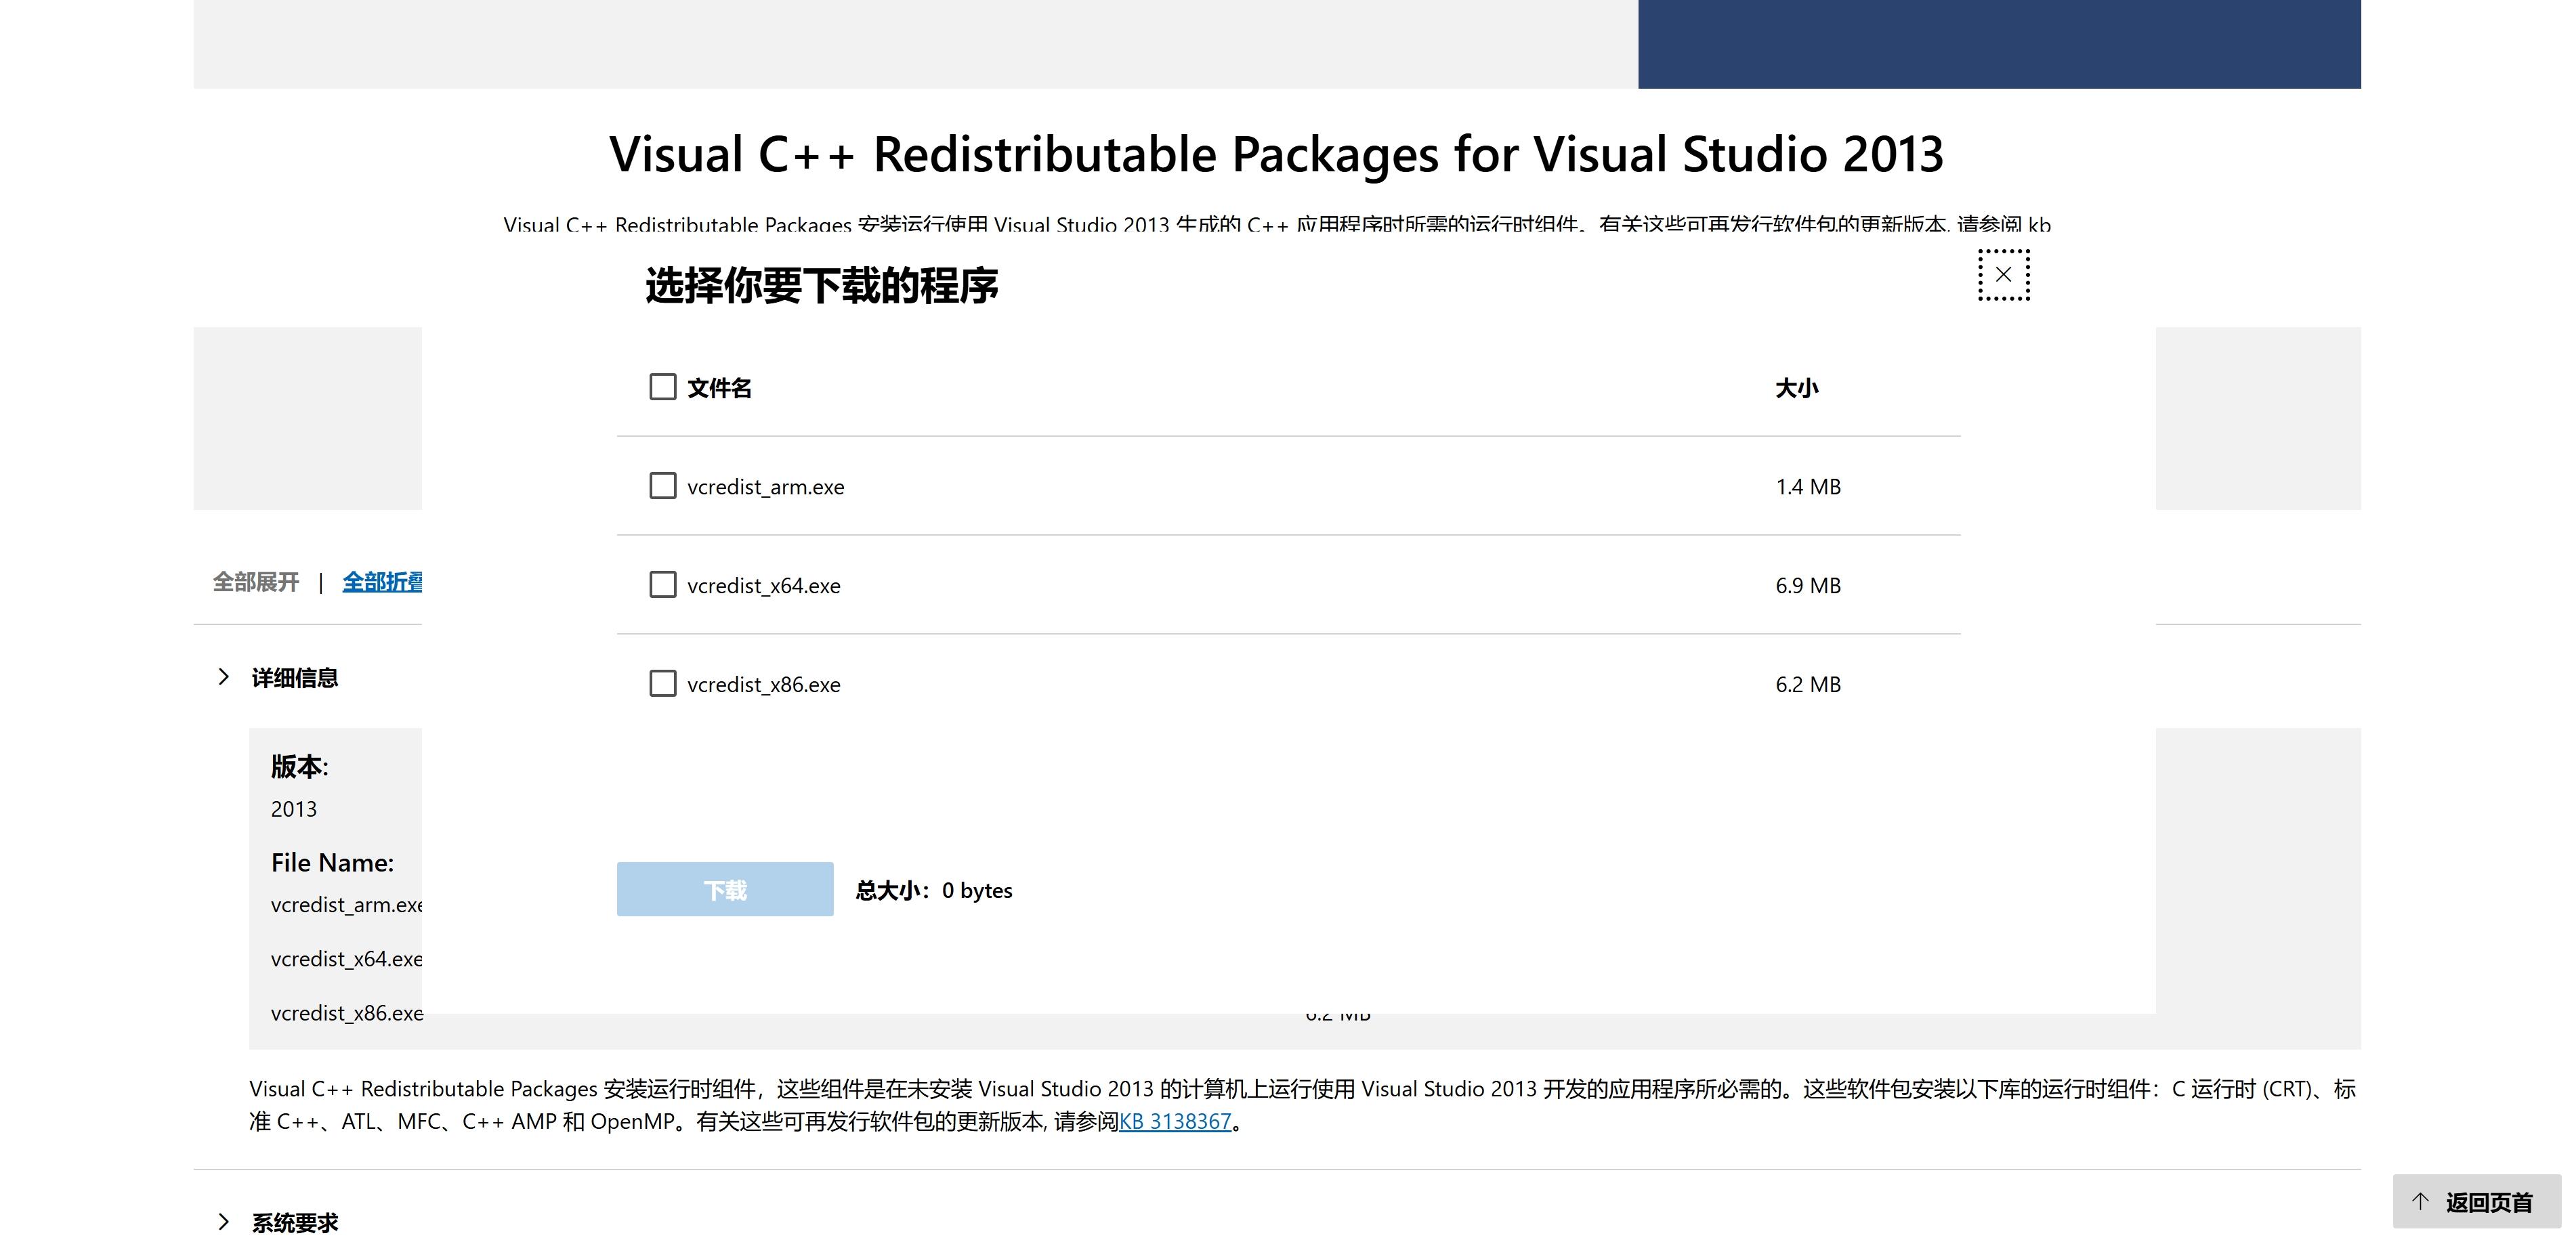
Task: Click the 详细信息 section heading text
Action: coord(295,678)
